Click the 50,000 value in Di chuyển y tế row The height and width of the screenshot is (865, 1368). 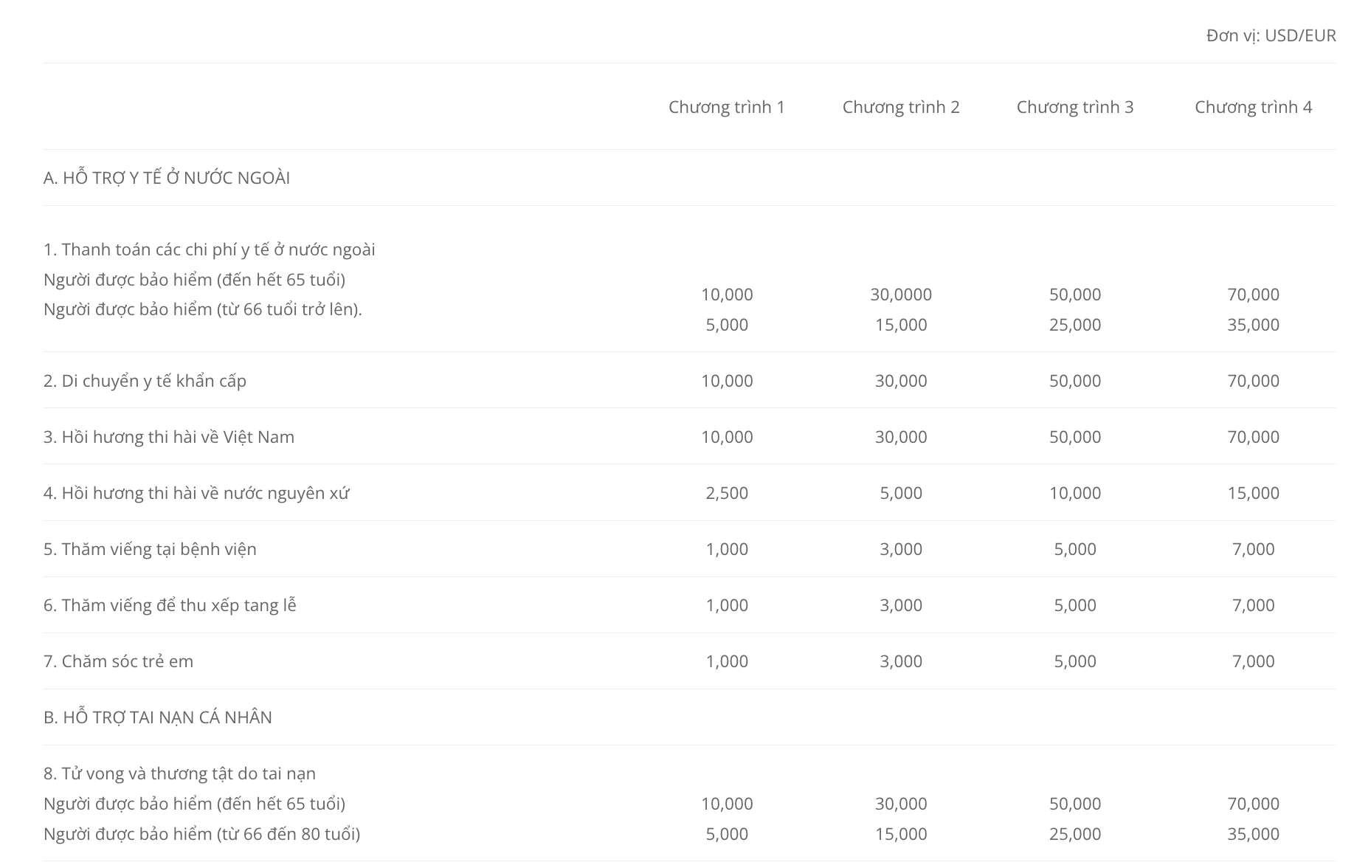[1075, 381]
